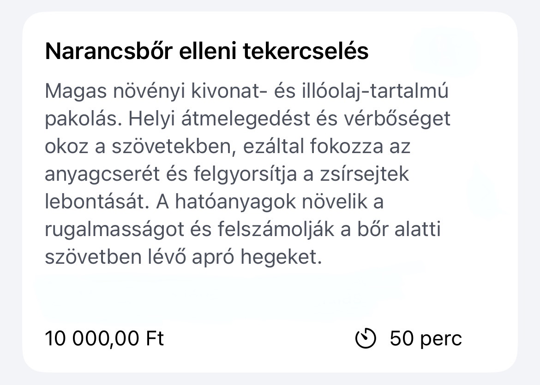The image size is (540, 385).
Task: Click the line starting 'lebontását. A hatóanyagok'
Action: [x=214, y=201]
